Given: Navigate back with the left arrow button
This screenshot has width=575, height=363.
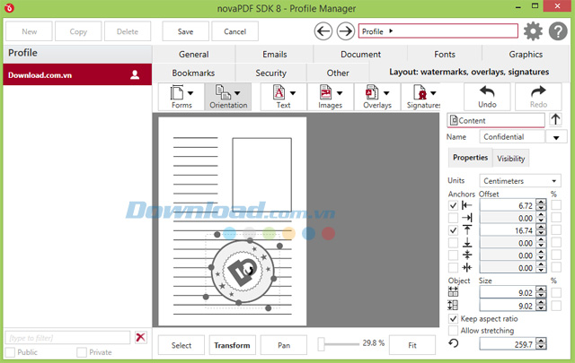Looking at the screenshot, I should click(x=323, y=31).
